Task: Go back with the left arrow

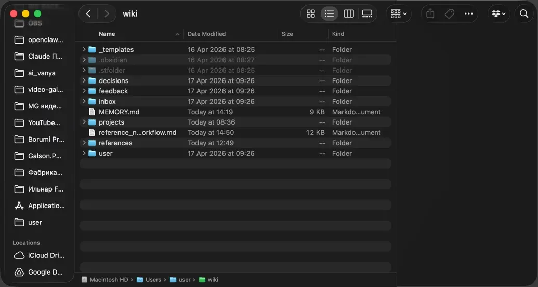Action: click(88, 14)
